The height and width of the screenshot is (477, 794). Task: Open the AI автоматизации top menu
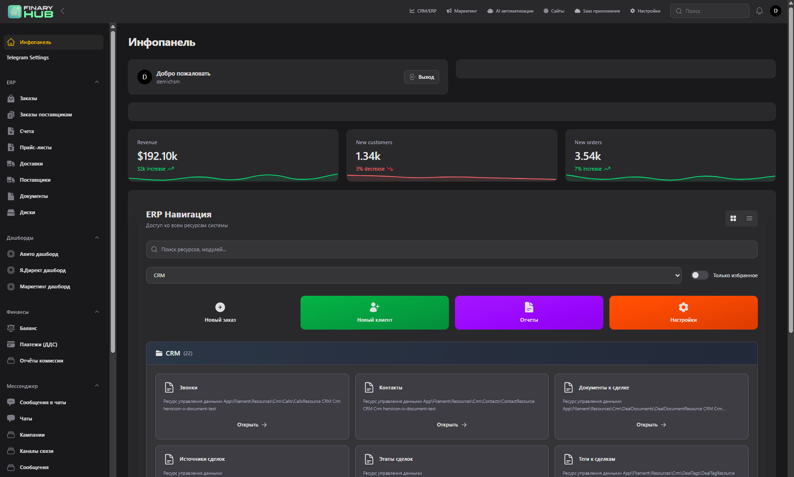[x=510, y=11]
